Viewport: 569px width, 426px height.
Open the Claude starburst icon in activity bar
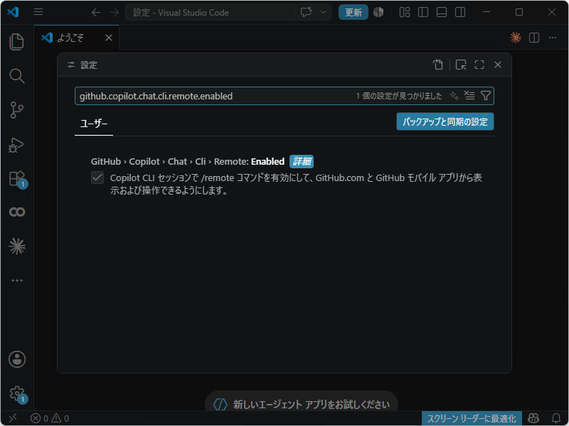[16, 246]
